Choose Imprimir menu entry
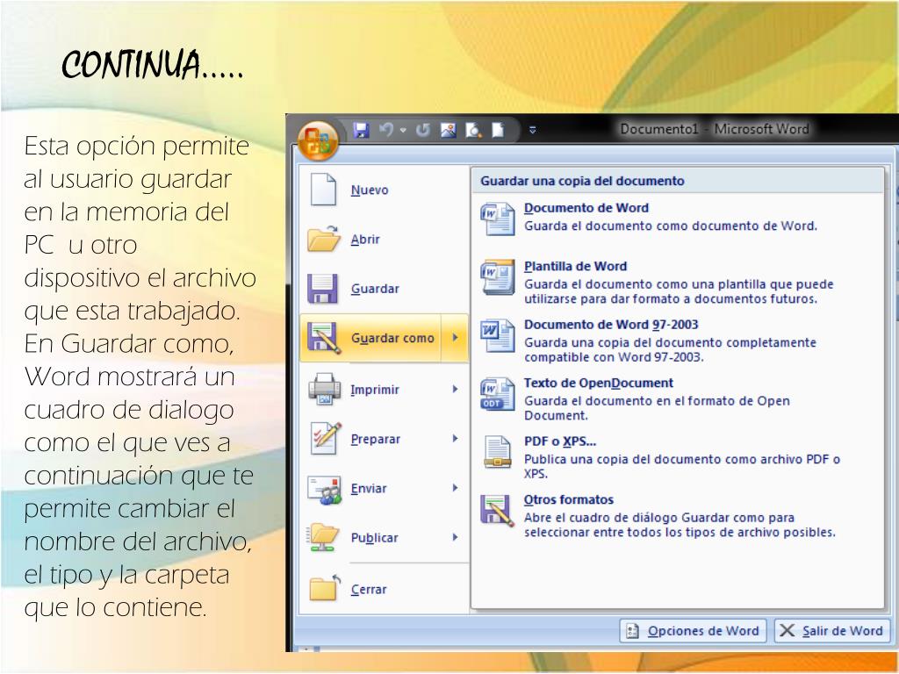Image resolution: width=899 pixels, height=674 pixels. [384, 390]
